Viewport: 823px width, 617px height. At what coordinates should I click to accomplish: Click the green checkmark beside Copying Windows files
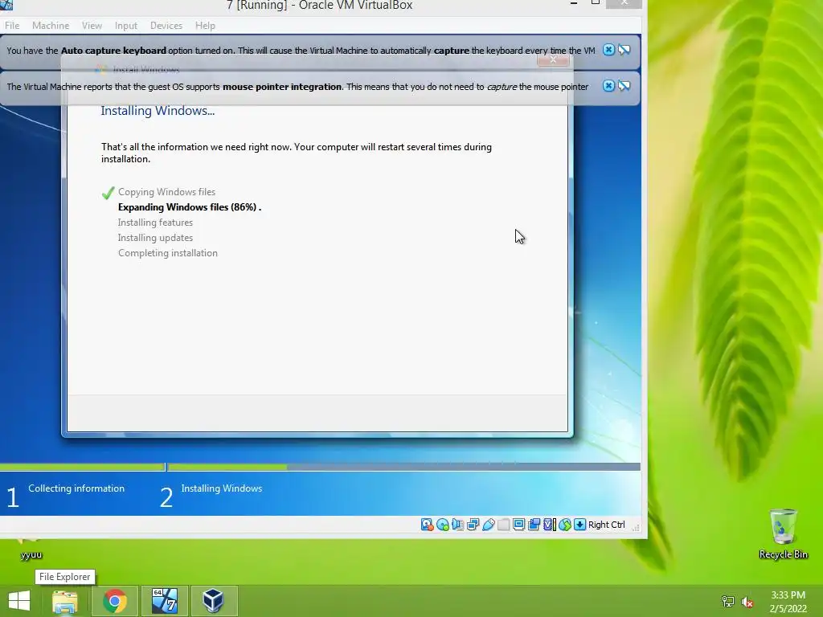pos(109,193)
